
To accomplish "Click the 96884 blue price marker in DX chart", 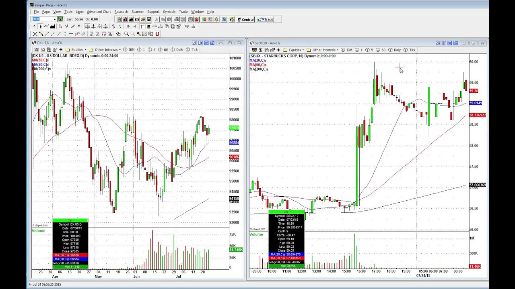I will pyautogui.click(x=234, y=142).
